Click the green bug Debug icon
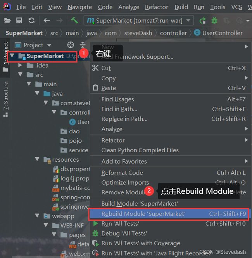 (x=214, y=21)
